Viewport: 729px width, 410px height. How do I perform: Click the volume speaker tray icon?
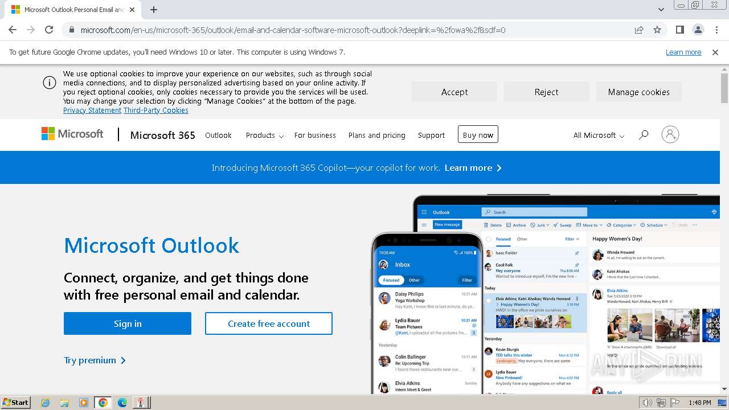point(648,403)
